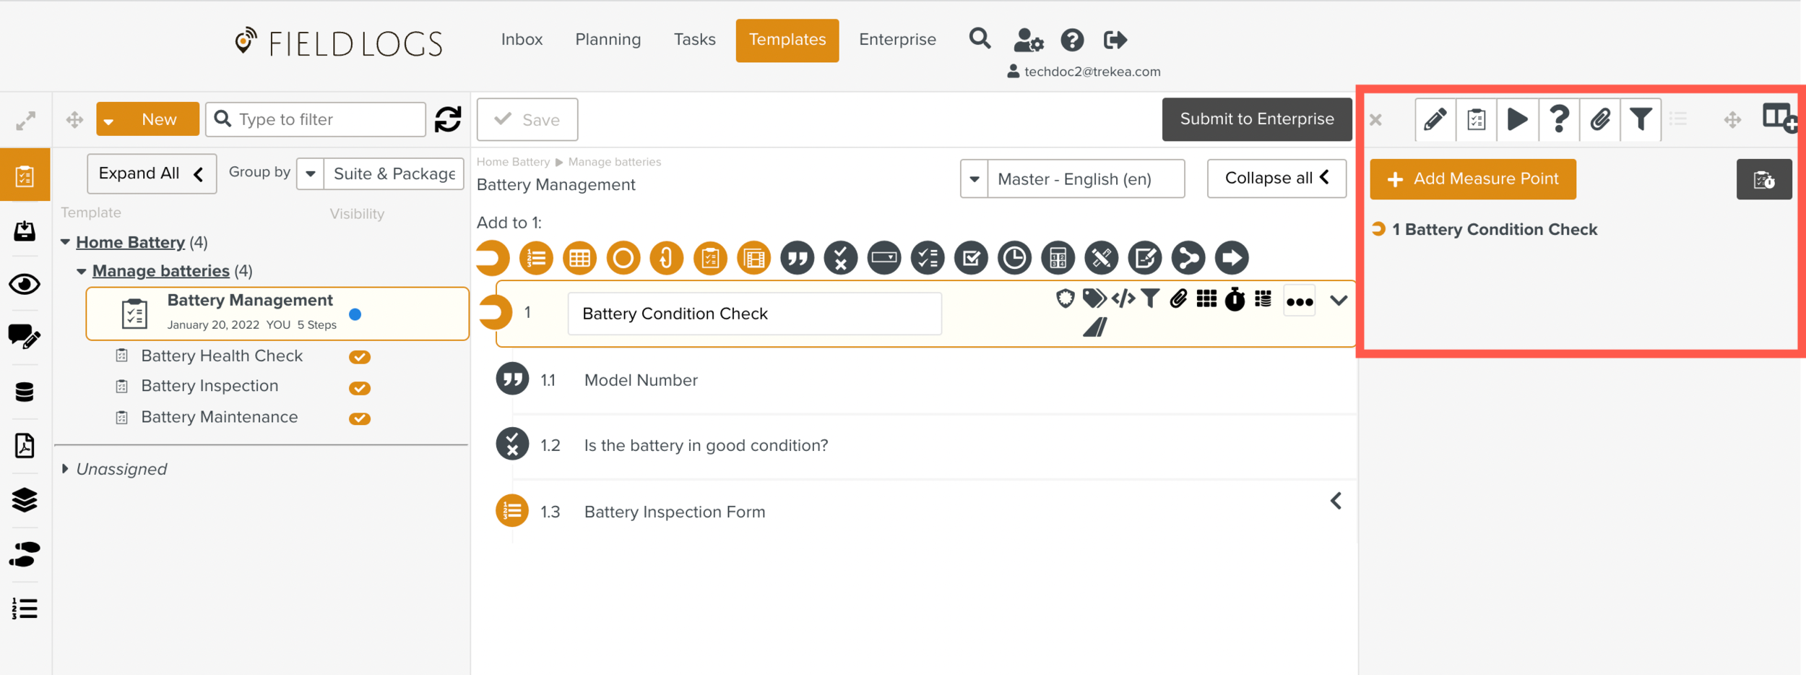Click the logout icon in header
The height and width of the screenshot is (675, 1806).
[x=1115, y=40]
